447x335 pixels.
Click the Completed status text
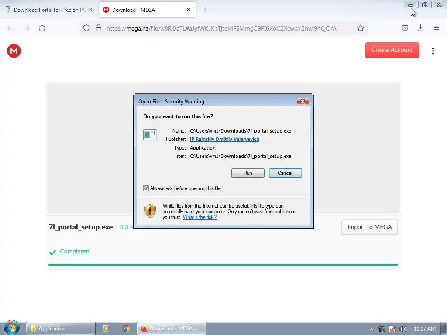click(x=74, y=251)
